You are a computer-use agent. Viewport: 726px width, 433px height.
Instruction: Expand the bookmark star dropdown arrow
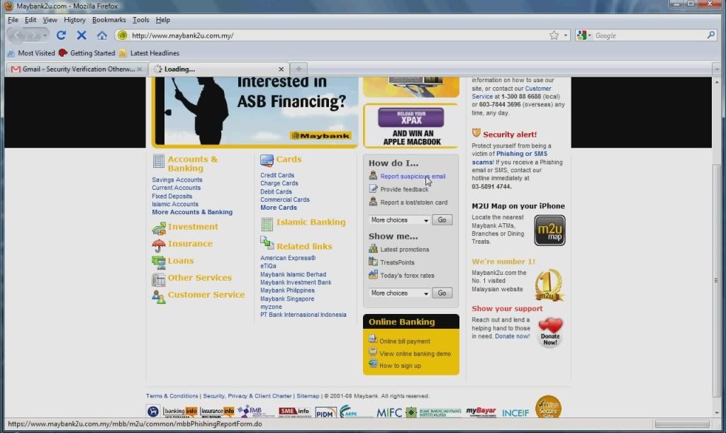pos(565,35)
